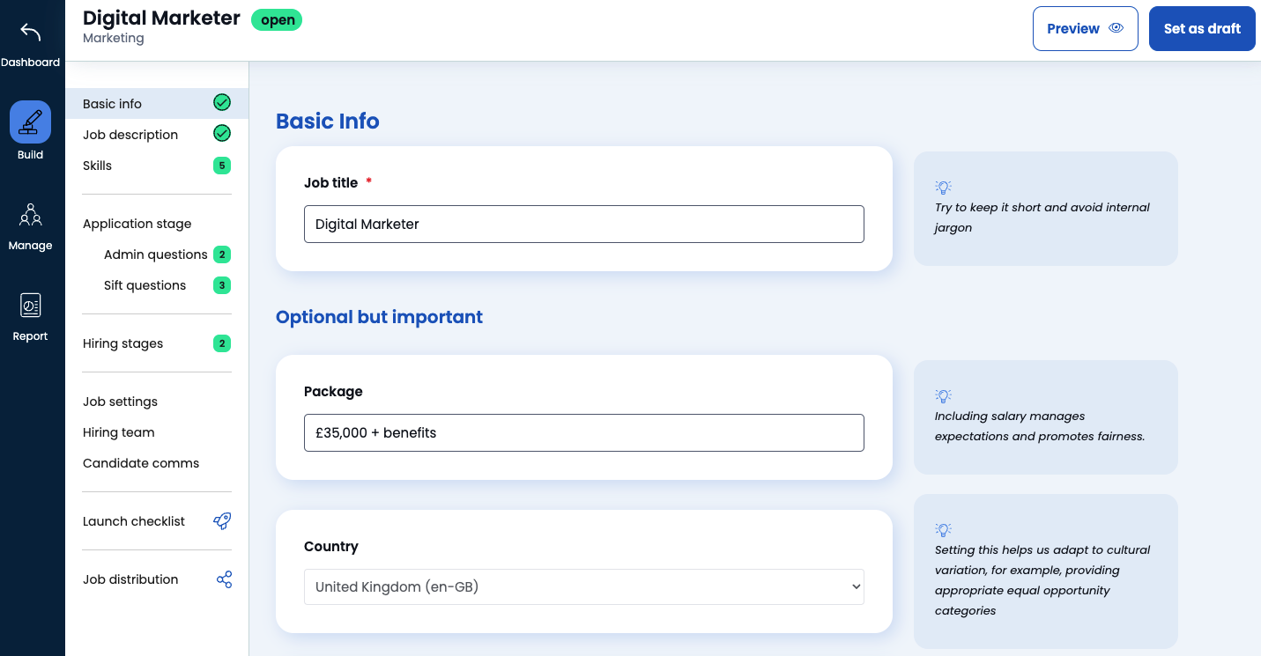Screen dimensions: 1261x656
Task: Click the rocket icon next to Launch checklist
Action: click(x=223, y=520)
